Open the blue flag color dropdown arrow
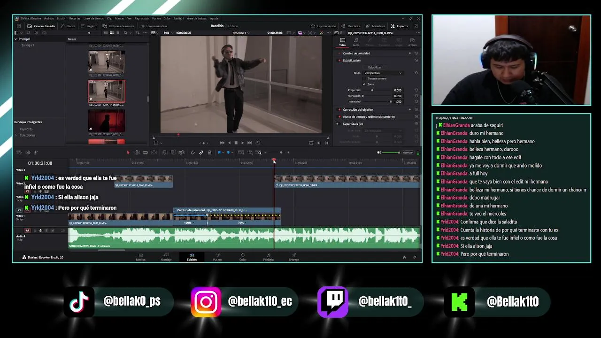601x338 pixels. [x=223, y=153]
